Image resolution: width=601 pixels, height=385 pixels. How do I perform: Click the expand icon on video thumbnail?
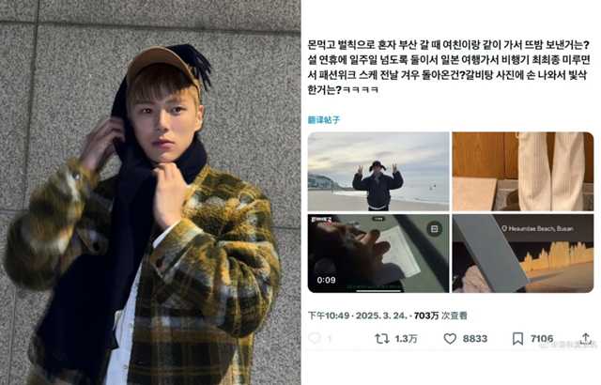pyautogui.click(x=434, y=229)
